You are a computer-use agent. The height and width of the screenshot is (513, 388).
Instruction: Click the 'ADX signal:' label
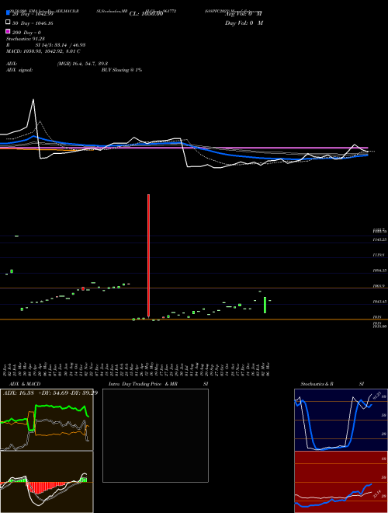(x=19, y=70)
